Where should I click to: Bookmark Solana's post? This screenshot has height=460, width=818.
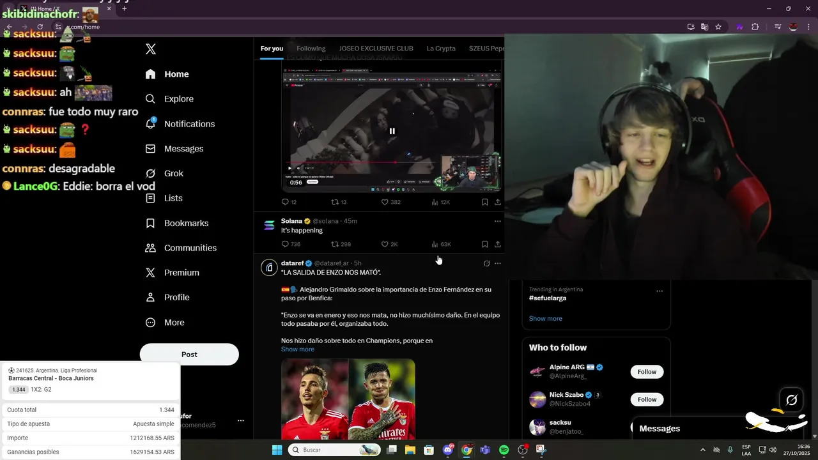[x=484, y=244]
